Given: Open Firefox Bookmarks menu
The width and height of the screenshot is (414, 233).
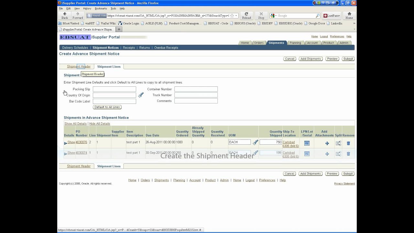Looking at the screenshot, I should (x=101, y=8).
